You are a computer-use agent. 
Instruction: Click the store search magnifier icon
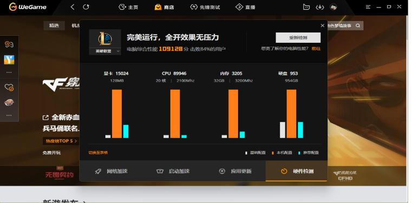[x=358, y=26]
